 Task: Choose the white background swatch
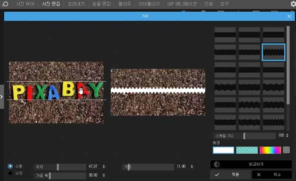coord(223,151)
